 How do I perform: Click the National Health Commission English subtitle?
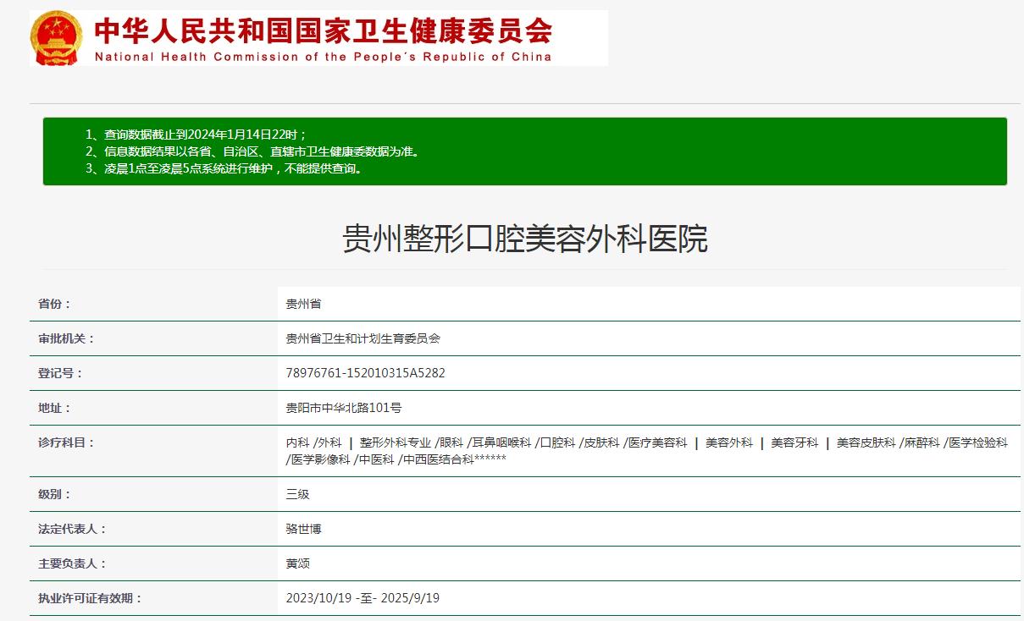click(x=323, y=58)
